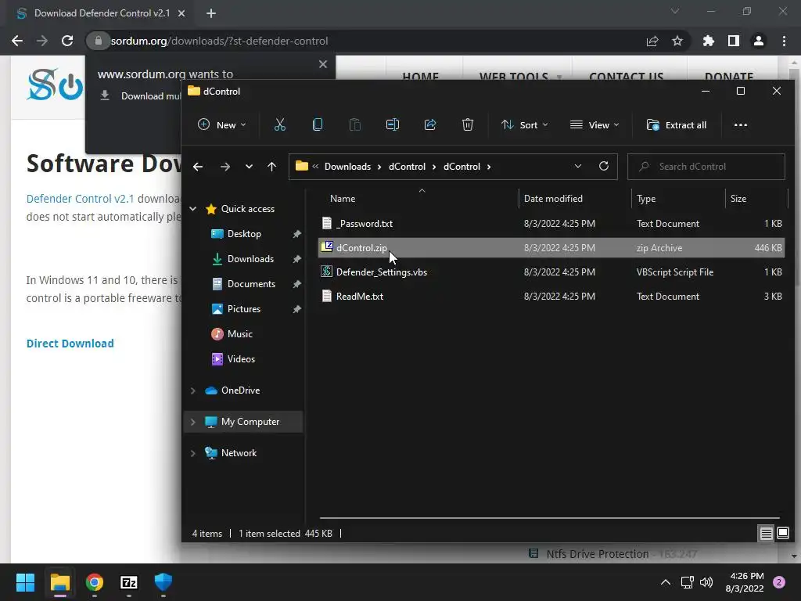
Task: Click Google Chrome icon on taskbar
Action: click(x=95, y=582)
